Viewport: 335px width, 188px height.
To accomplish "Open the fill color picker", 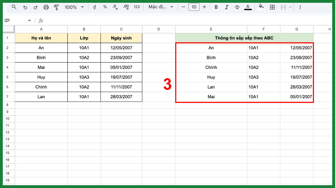I will [x=261, y=7].
